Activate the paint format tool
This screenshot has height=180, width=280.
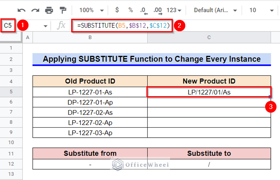pos(63,10)
